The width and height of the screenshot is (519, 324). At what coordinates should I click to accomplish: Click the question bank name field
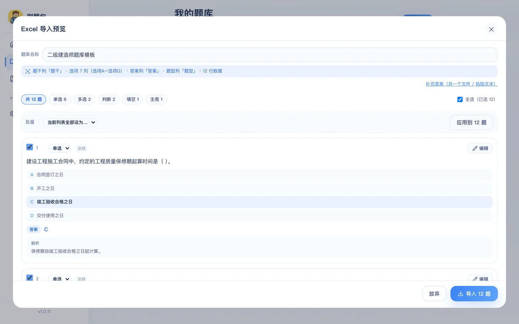coord(270,55)
